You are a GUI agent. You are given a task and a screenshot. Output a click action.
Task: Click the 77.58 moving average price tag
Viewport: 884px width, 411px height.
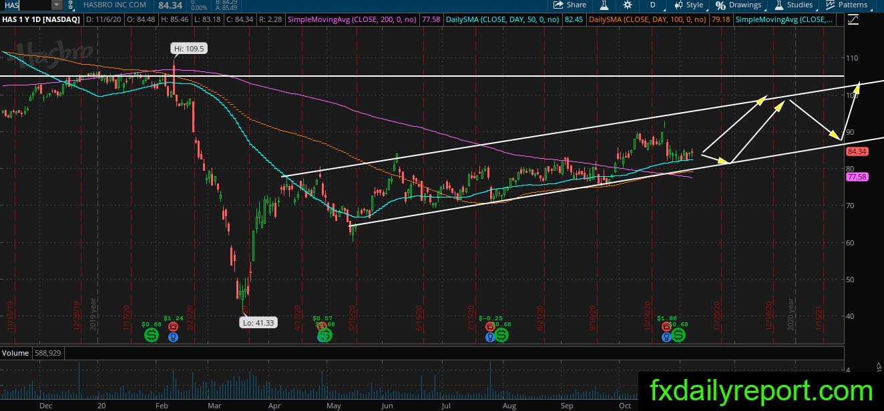coord(856,177)
